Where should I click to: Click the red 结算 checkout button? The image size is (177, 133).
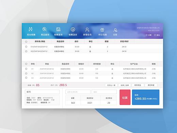tap(125, 97)
